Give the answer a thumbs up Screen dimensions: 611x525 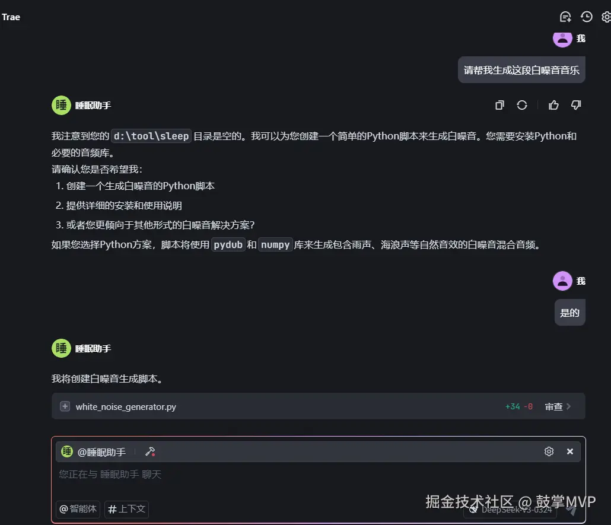(553, 105)
